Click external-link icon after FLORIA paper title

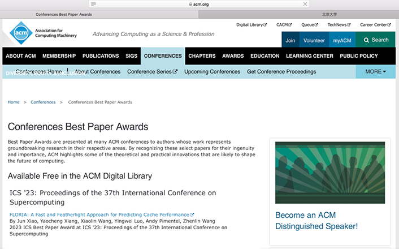192,215
